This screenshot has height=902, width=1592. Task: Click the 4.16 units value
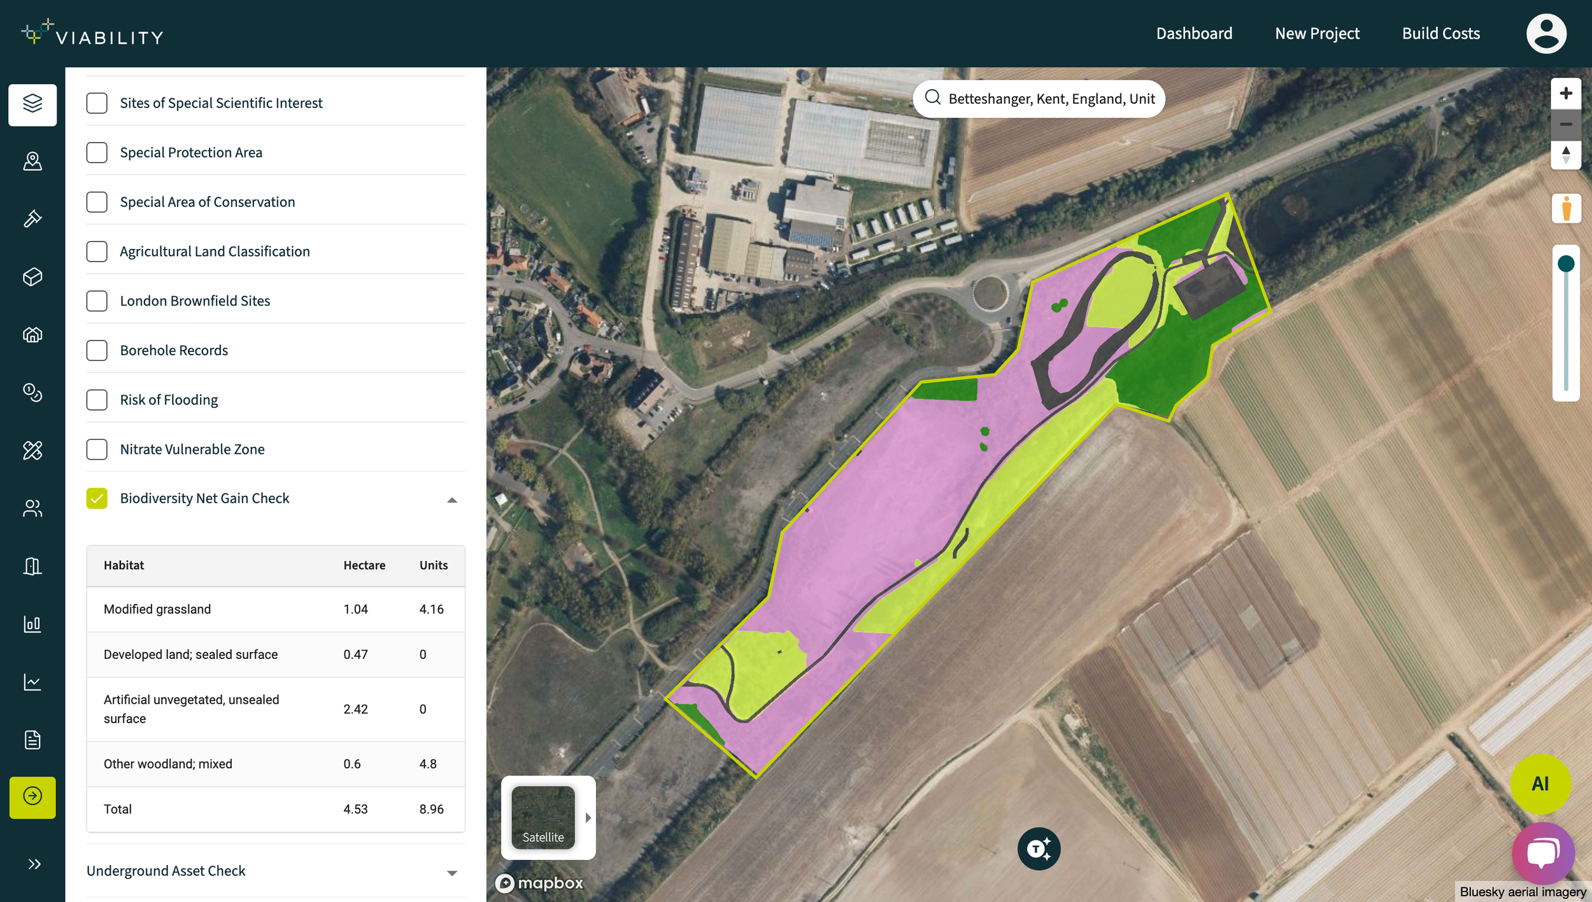431,609
